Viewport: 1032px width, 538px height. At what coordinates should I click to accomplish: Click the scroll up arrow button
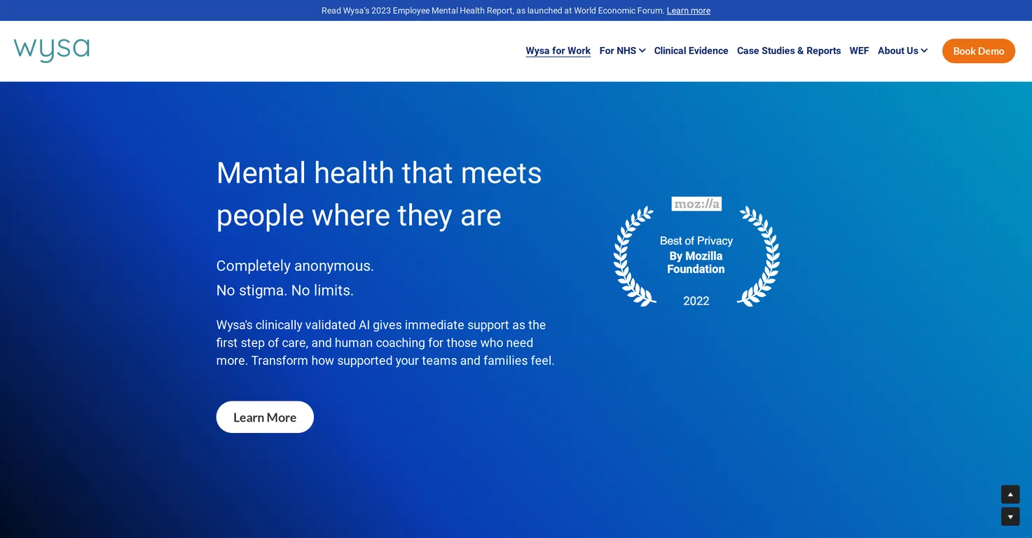point(1010,495)
